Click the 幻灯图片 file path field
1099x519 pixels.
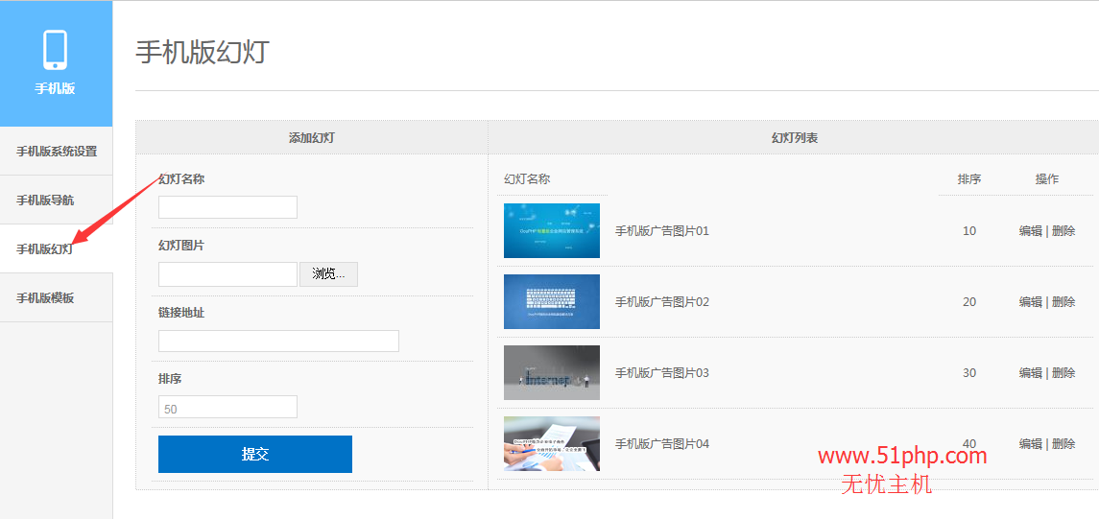(227, 274)
